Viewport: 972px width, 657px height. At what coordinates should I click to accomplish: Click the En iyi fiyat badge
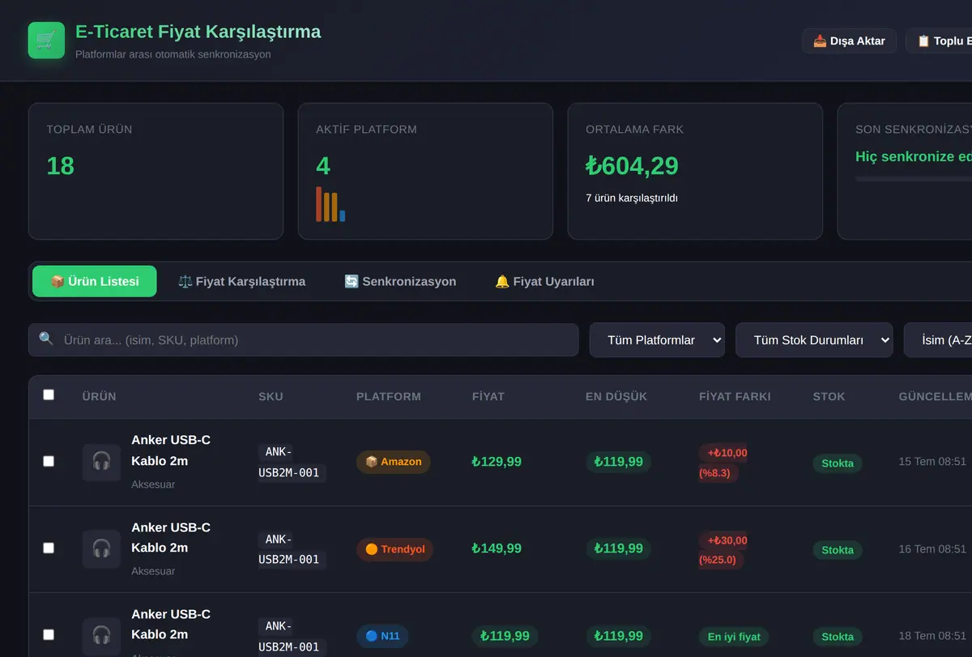pyautogui.click(x=734, y=637)
